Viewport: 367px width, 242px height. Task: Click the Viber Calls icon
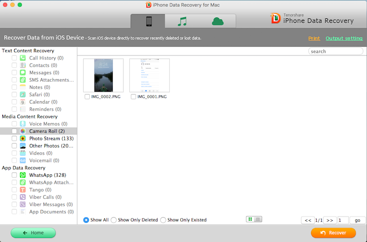pos(23,197)
